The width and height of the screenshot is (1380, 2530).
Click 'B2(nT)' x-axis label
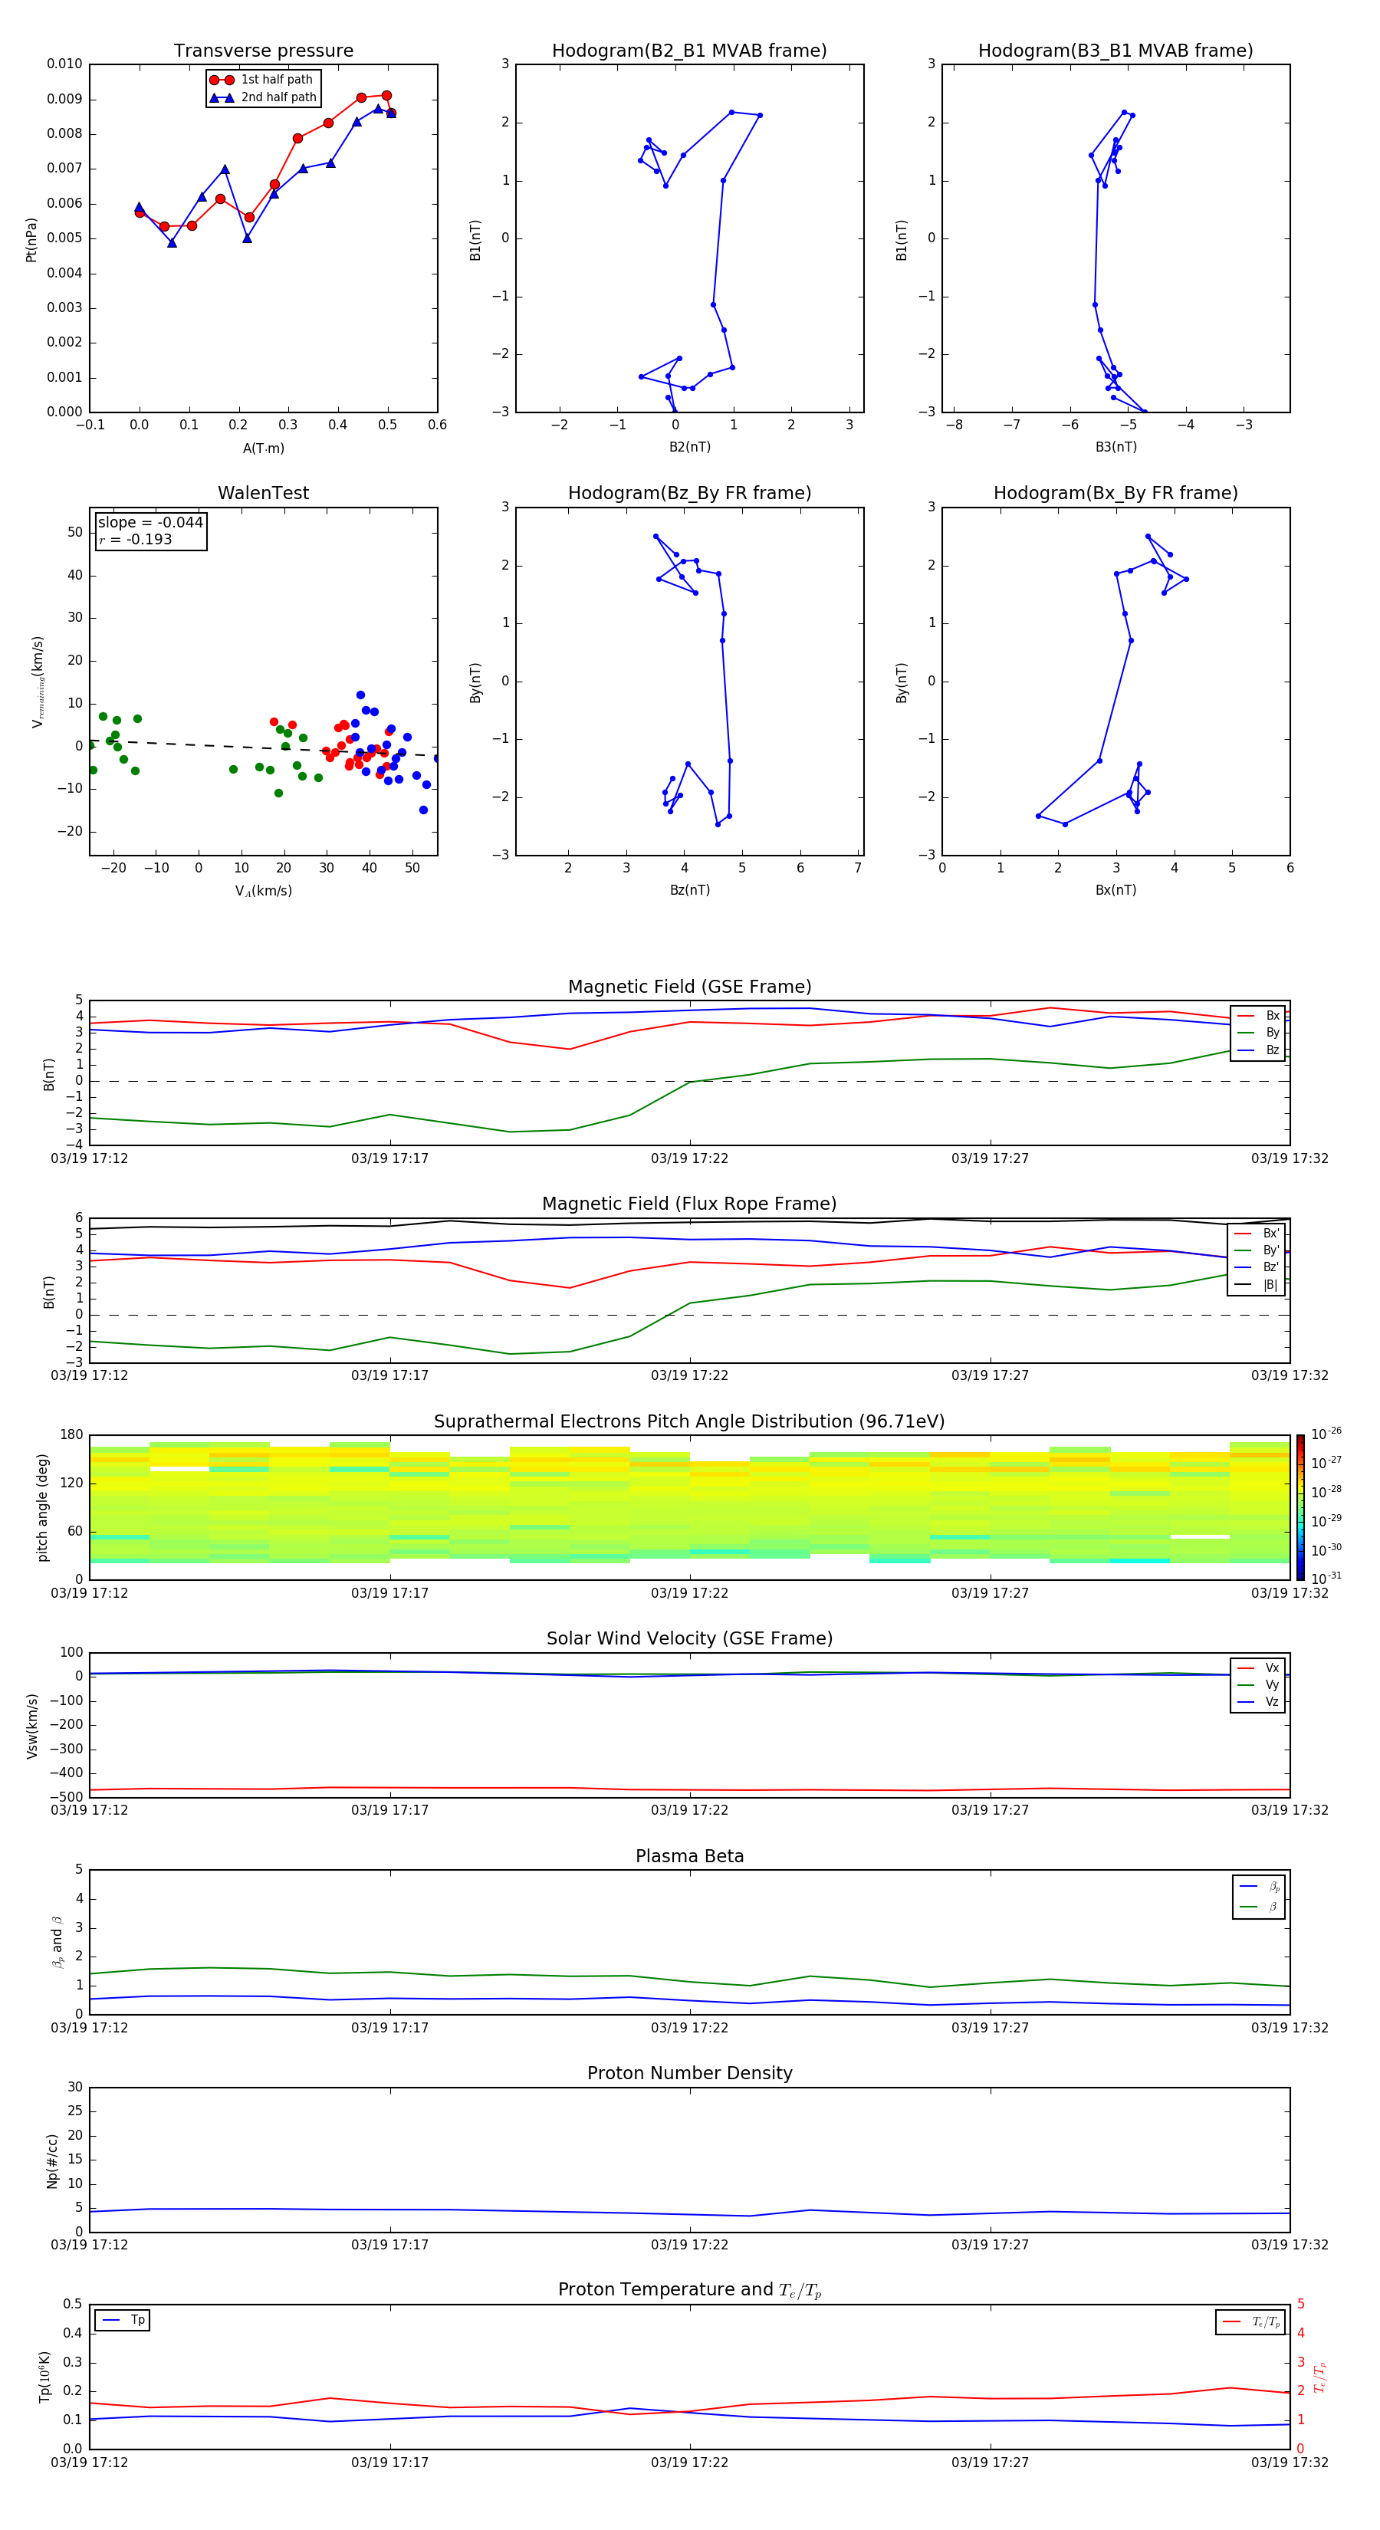tap(689, 448)
